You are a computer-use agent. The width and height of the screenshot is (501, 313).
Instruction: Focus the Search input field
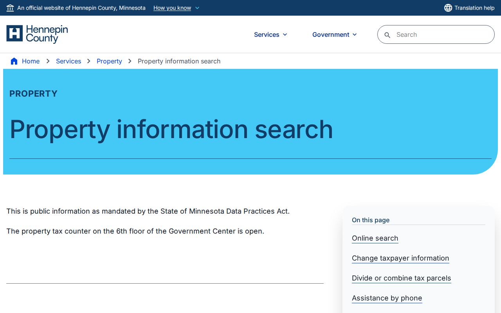click(436, 34)
